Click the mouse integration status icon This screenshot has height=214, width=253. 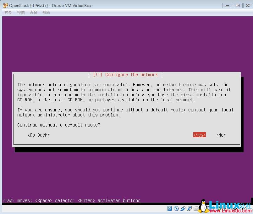point(219,208)
